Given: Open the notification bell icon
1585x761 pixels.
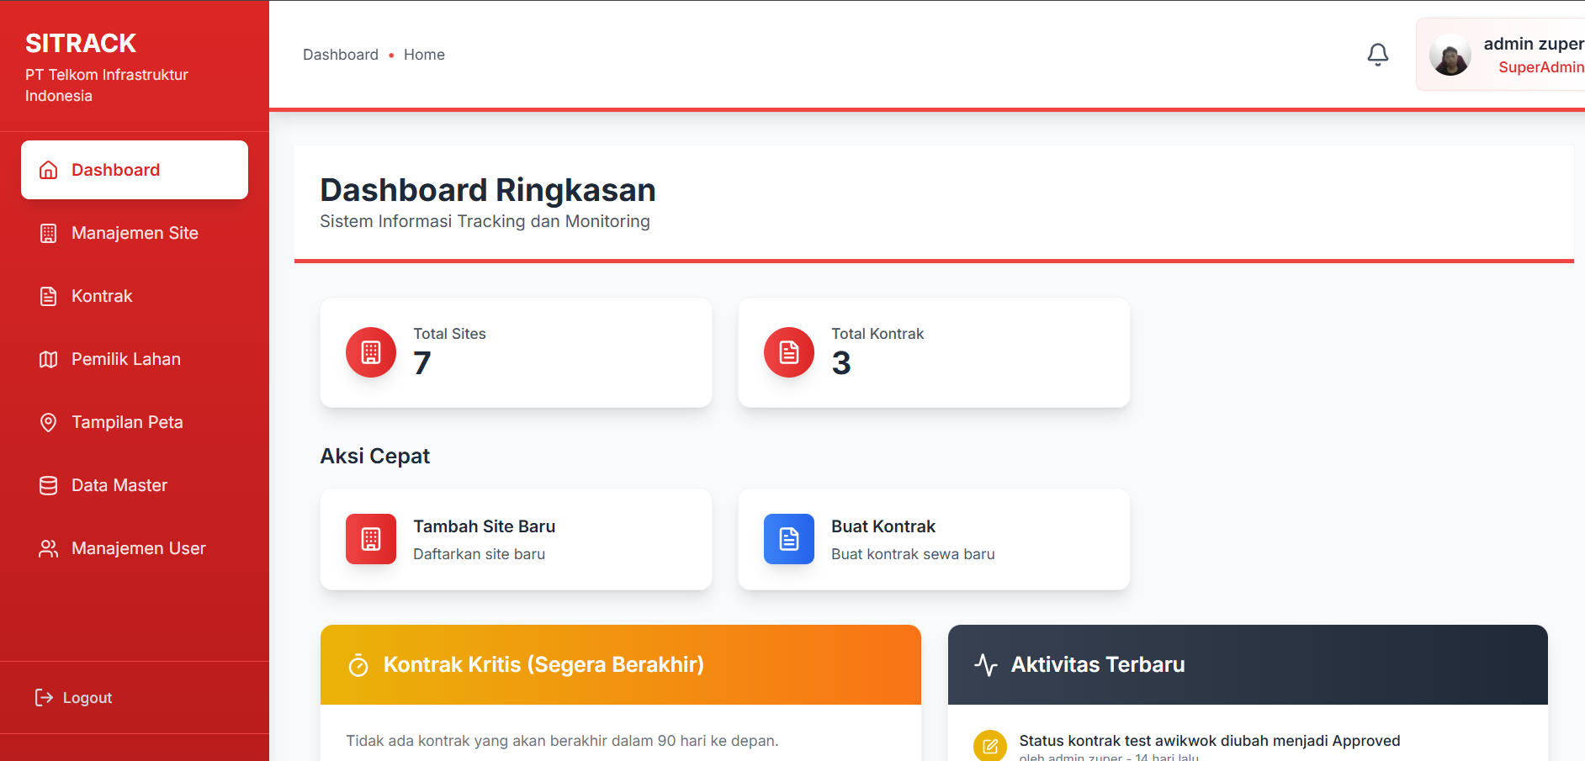Looking at the screenshot, I should (x=1377, y=55).
